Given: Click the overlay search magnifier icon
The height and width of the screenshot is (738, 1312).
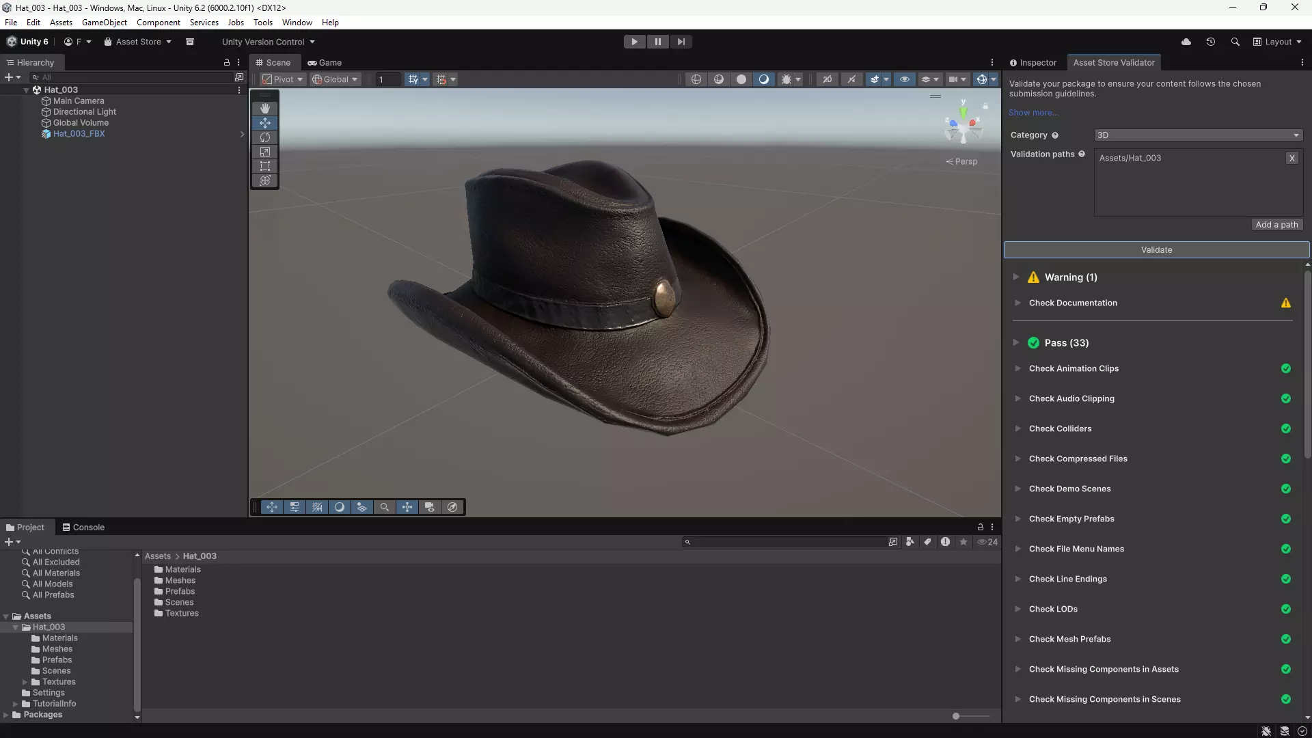Looking at the screenshot, I should tap(385, 507).
